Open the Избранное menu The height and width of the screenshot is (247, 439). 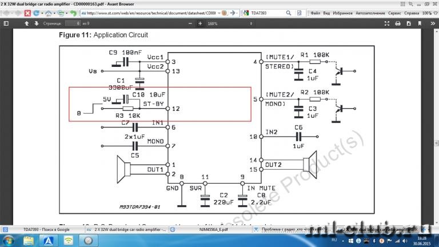pyautogui.click(x=343, y=13)
